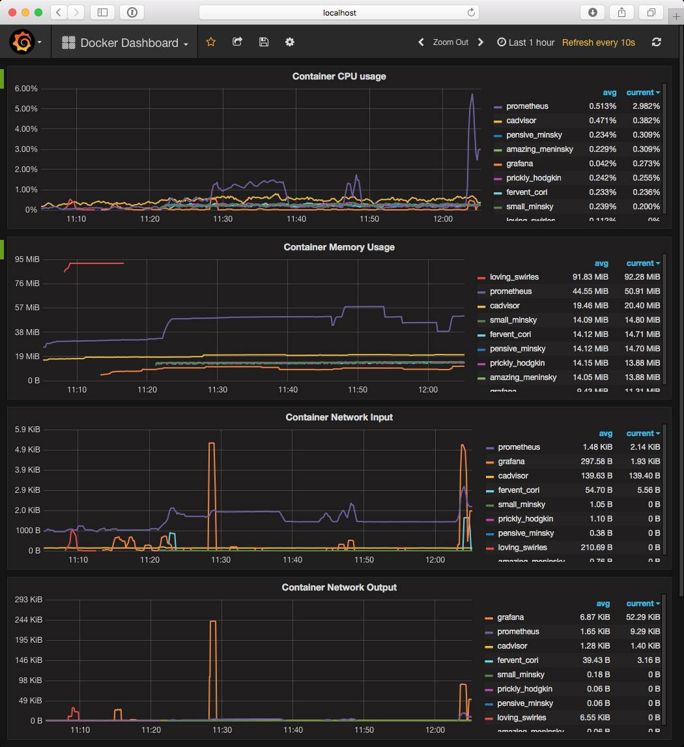Show Safari downloads
Screen dimensions: 684x747
593,12
